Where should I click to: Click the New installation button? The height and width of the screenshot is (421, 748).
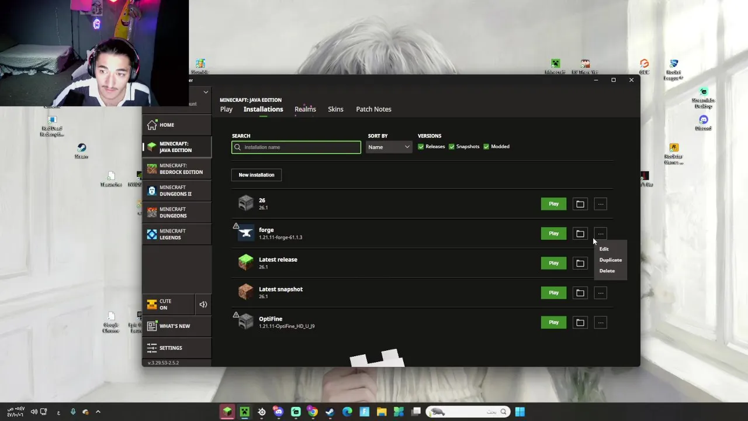coord(256,175)
